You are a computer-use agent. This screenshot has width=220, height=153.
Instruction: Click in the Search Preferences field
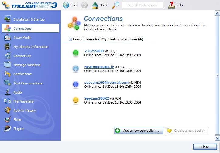pyautogui.click(x=142, y=5)
